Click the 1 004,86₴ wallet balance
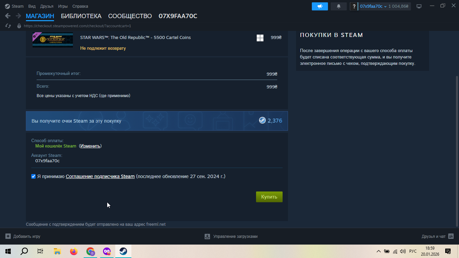The image size is (459, 258). coord(399,6)
